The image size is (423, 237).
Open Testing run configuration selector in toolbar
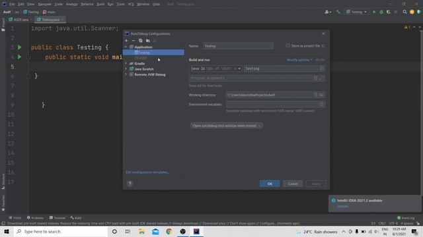point(357,12)
